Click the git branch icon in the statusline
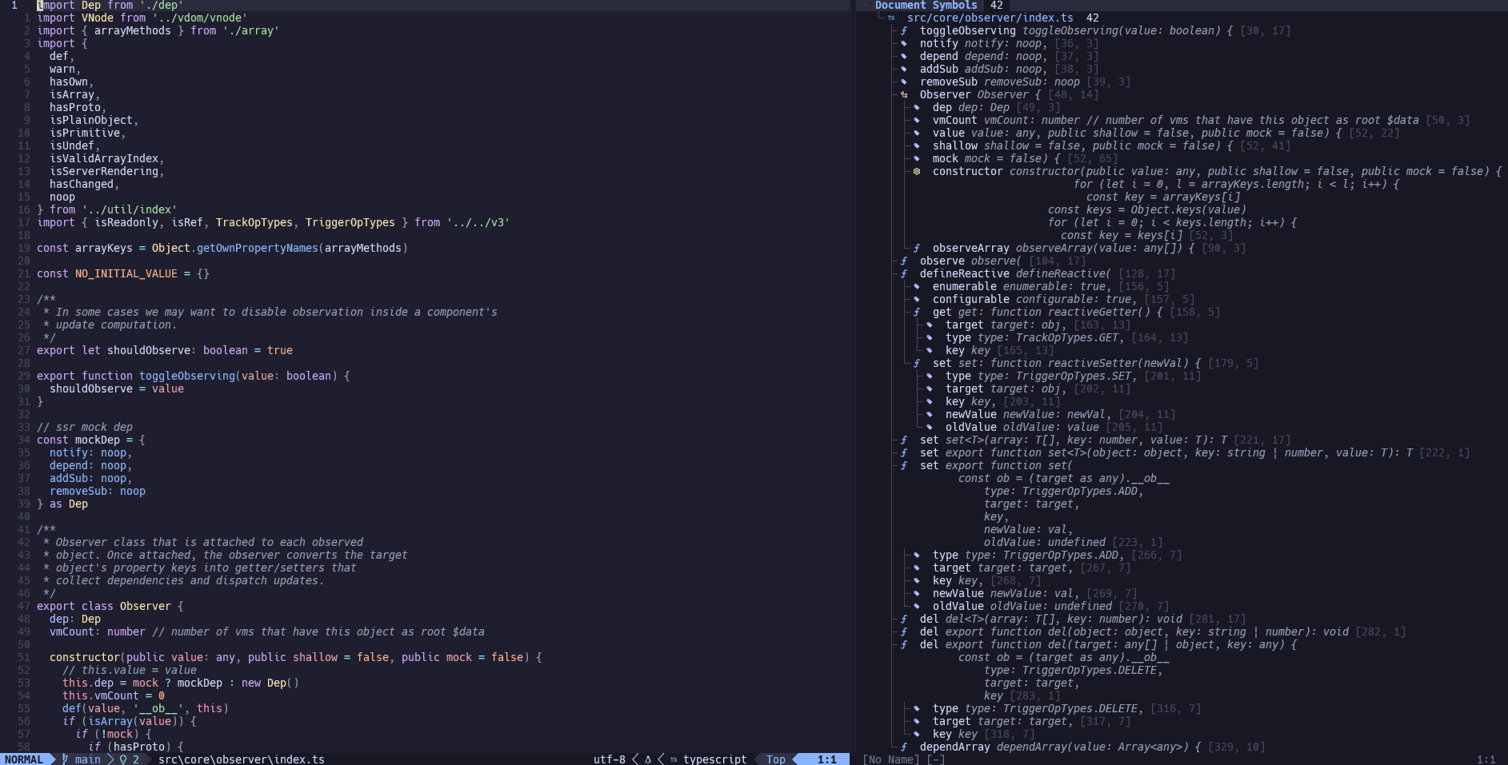Image resolution: width=1508 pixels, height=765 pixels. pyautogui.click(x=66, y=759)
